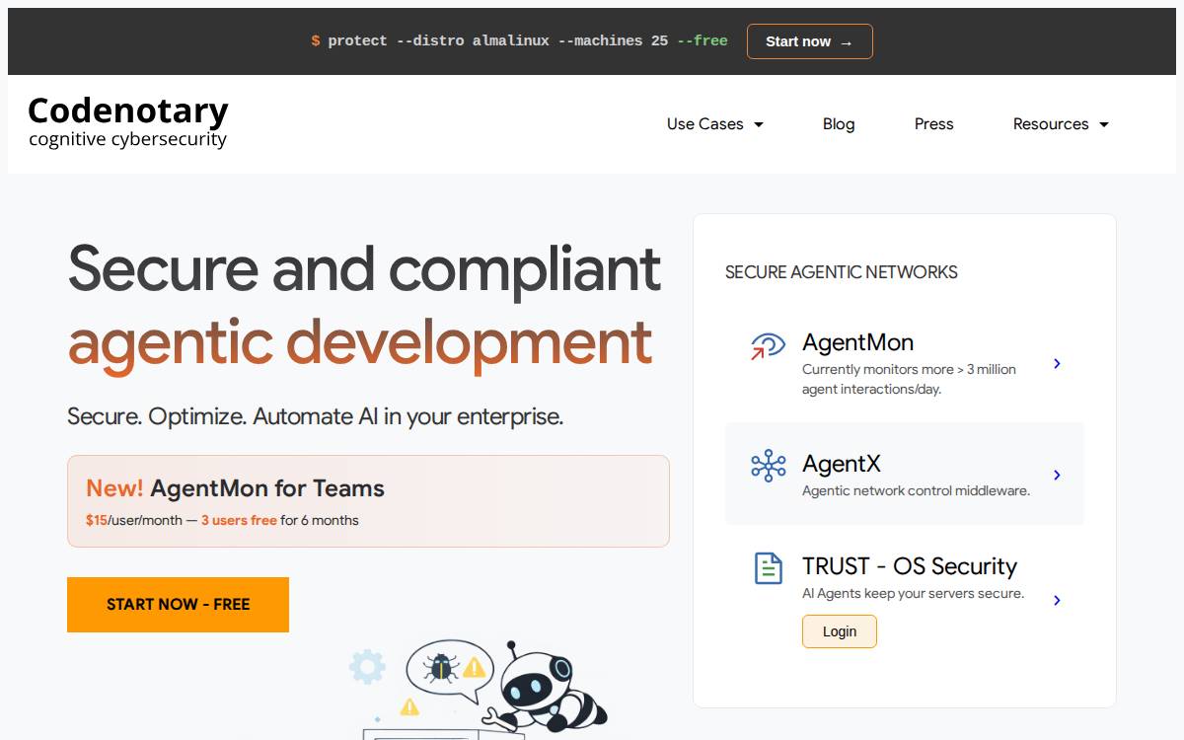Click the Codenotary logo

click(x=128, y=121)
